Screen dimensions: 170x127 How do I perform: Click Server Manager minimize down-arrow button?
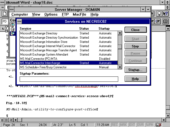pos(143,10)
